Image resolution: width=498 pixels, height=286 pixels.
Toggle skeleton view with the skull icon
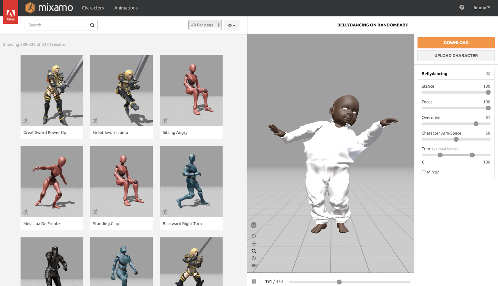[254, 225]
